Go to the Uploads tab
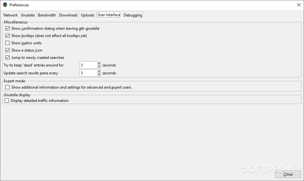 88,15
